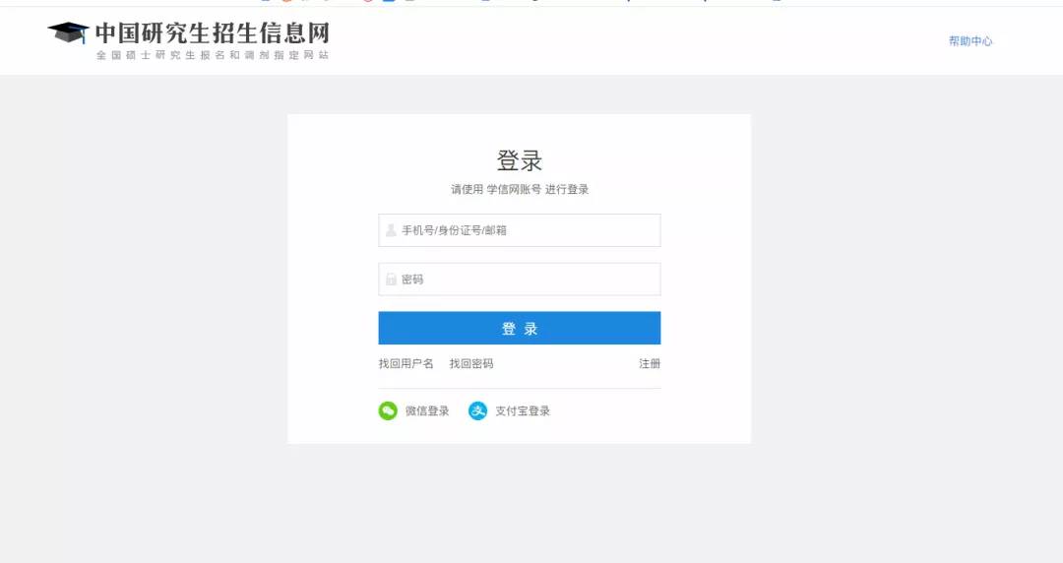The width and height of the screenshot is (1063, 563).
Task: Click the green WeChat login icon
Action: (x=388, y=410)
